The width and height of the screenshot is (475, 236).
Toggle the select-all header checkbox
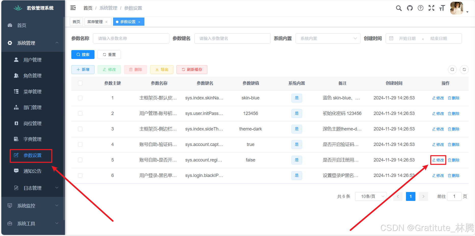click(80, 83)
